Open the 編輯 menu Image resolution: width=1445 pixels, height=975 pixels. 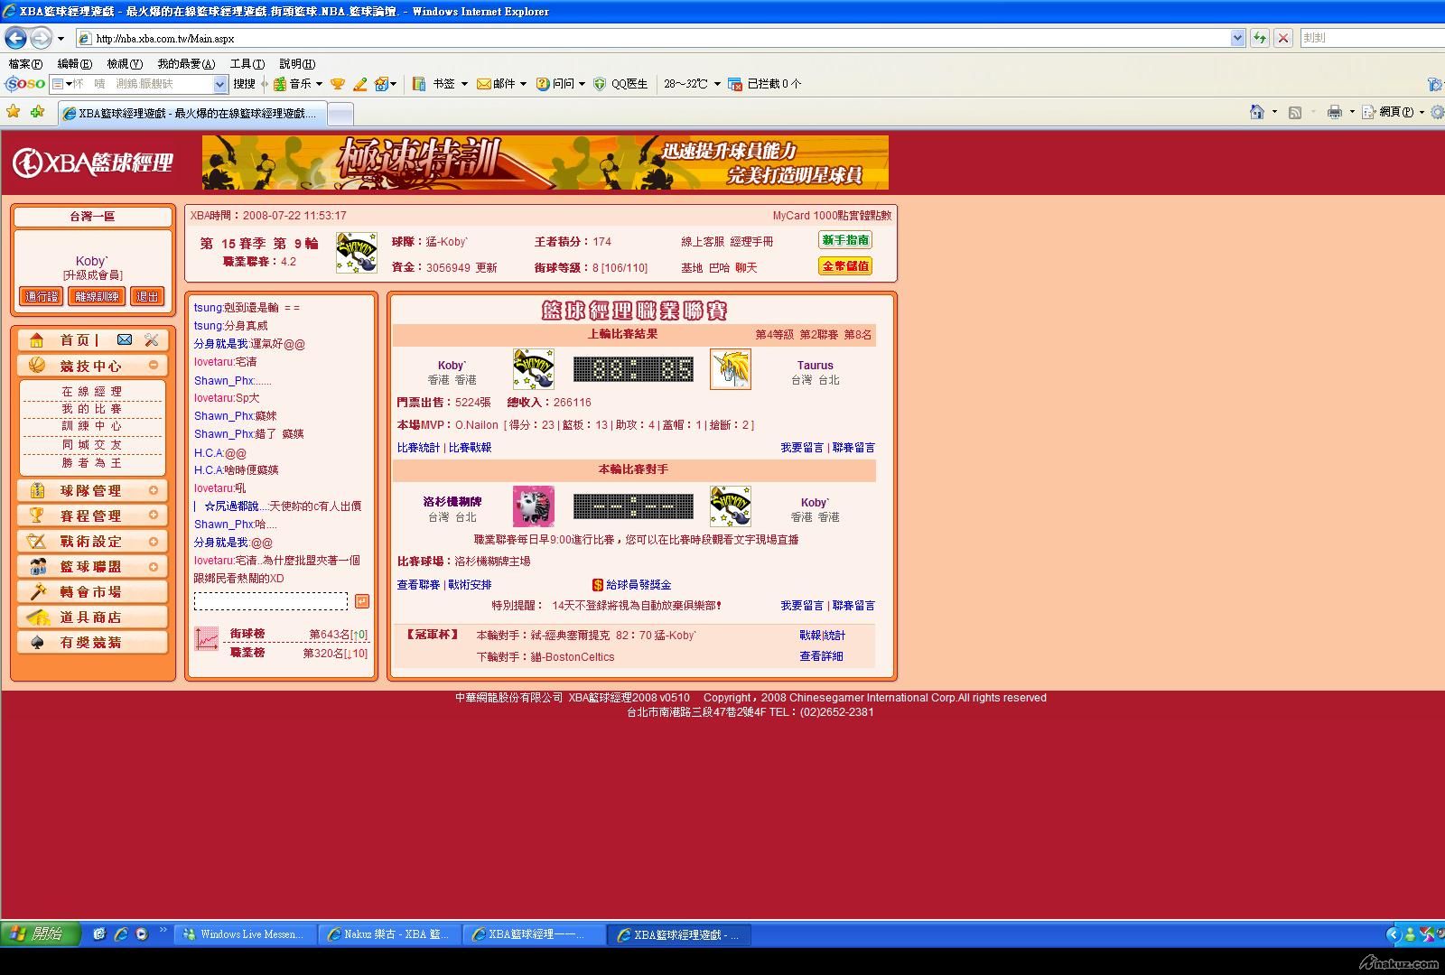coord(74,64)
